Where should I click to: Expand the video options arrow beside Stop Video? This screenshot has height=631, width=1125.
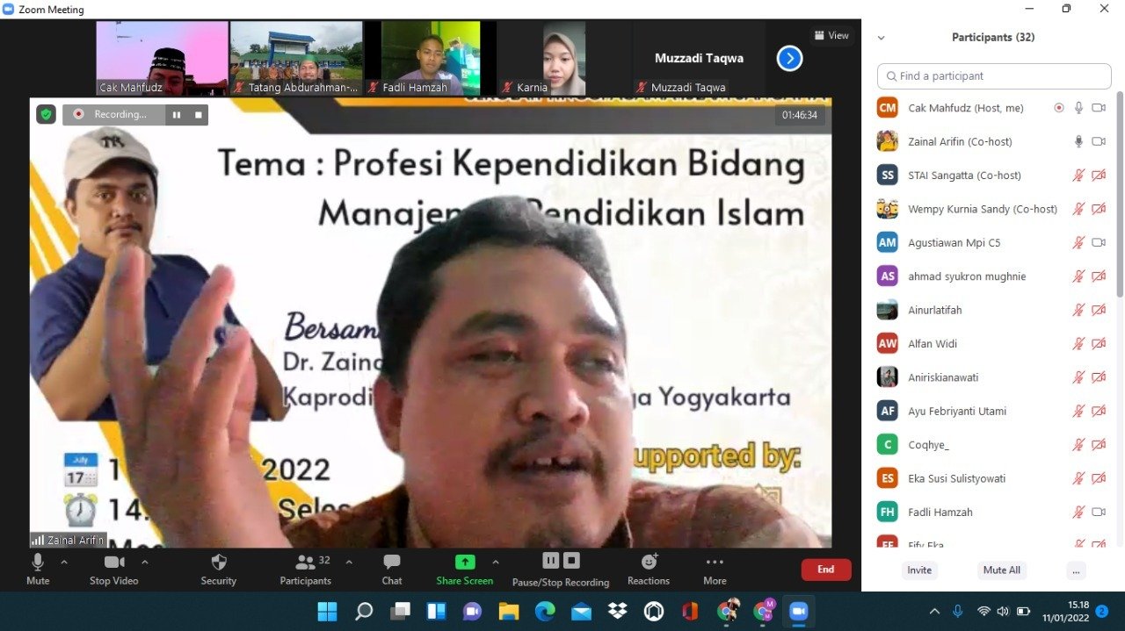click(x=145, y=562)
